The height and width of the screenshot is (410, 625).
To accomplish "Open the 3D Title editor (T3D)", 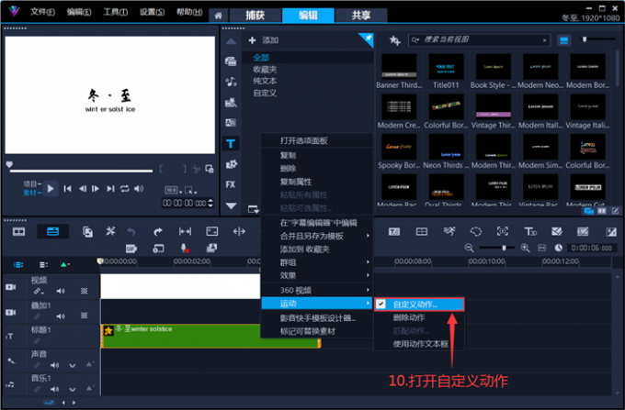I will (x=530, y=231).
